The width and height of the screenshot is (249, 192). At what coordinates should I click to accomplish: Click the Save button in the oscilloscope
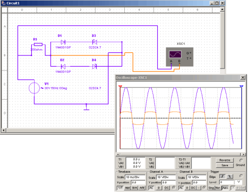click(x=225, y=165)
